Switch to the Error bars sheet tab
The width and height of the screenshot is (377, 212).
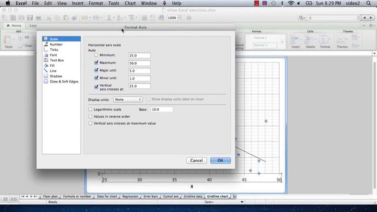click(x=151, y=196)
